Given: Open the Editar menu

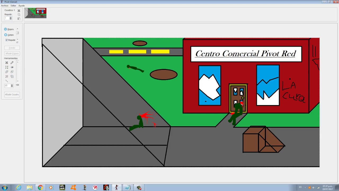Looking at the screenshot, I should tap(13, 6).
